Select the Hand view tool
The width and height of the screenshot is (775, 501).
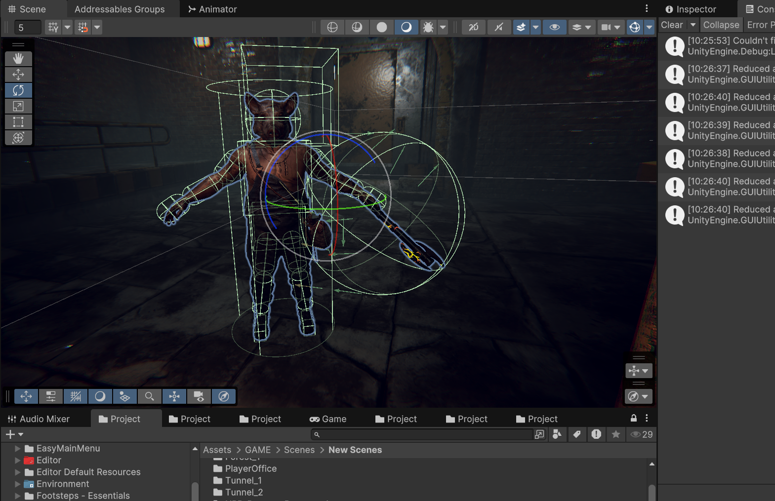pos(18,59)
